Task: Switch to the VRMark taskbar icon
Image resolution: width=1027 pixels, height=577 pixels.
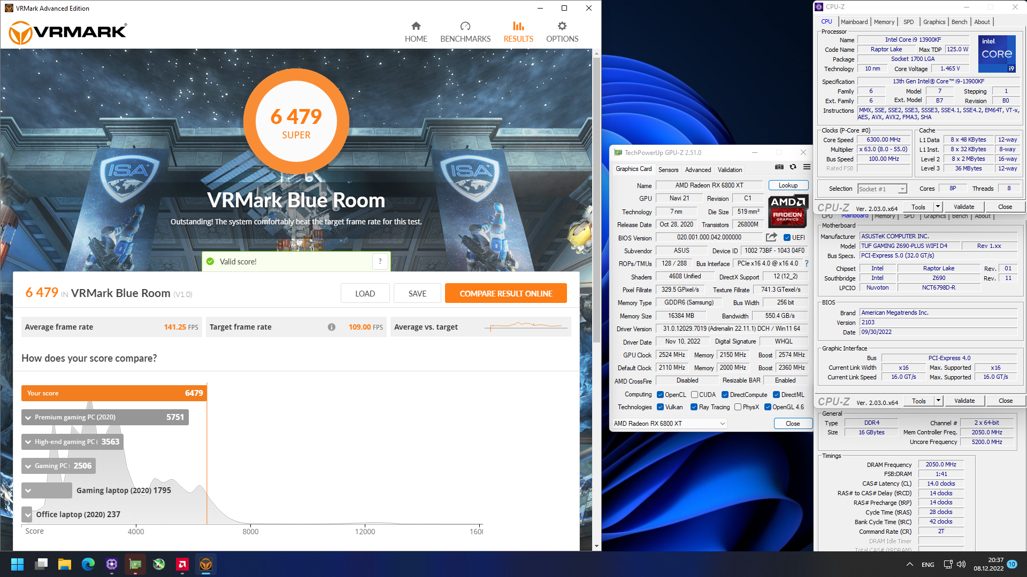Action: pos(206,564)
